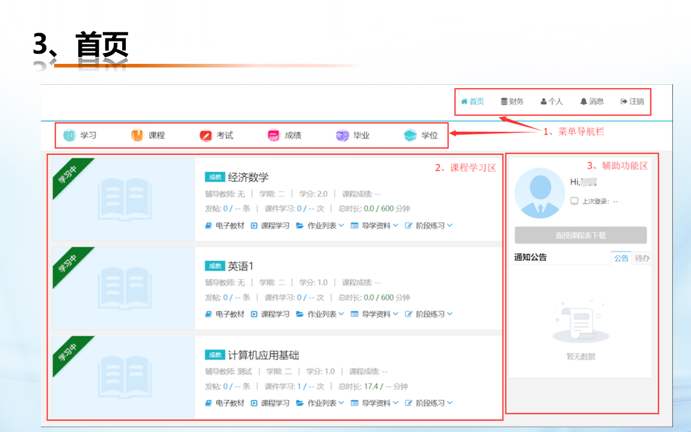The width and height of the screenshot is (691, 432).
Task: Open the 成绩 pink score icon
Action: [274, 136]
